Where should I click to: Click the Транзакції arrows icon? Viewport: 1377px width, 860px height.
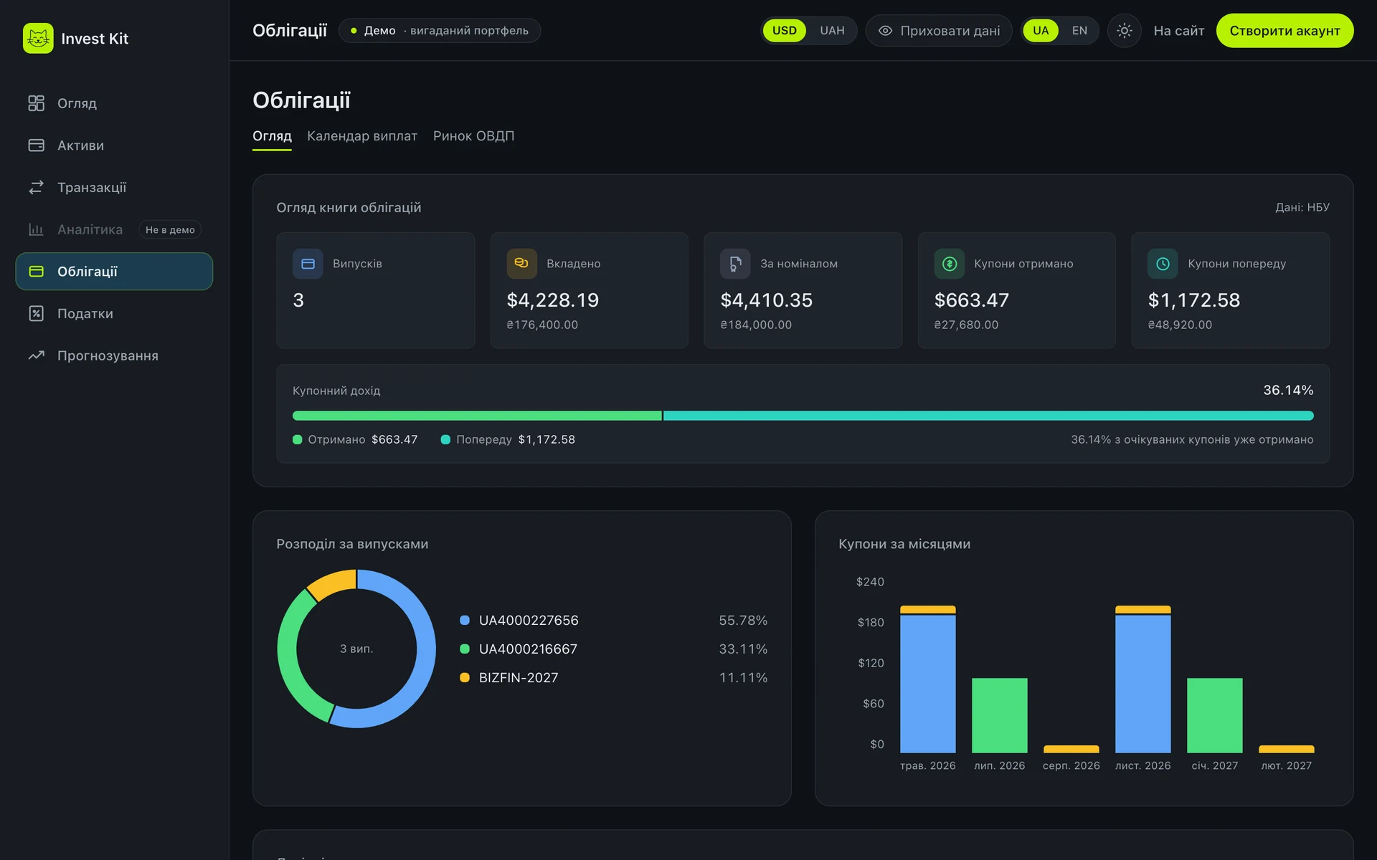[x=36, y=187]
